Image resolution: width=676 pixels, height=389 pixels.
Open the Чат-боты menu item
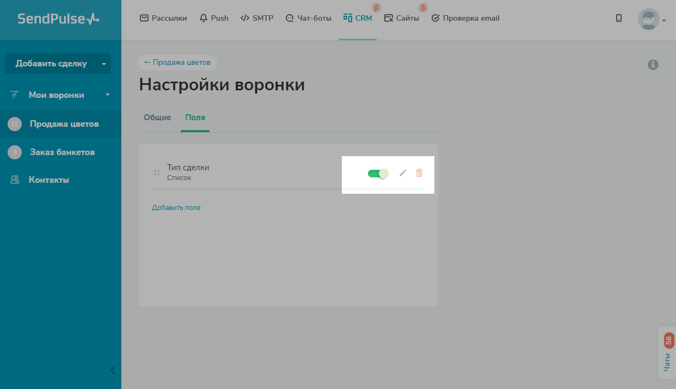click(308, 18)
